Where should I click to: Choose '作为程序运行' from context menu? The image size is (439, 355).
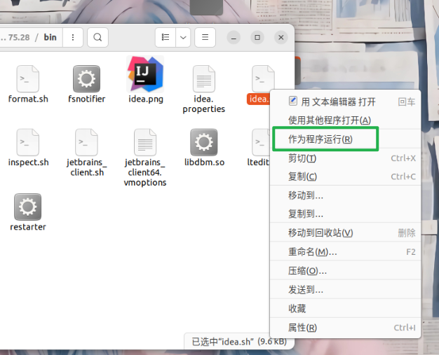click(320, 139)
